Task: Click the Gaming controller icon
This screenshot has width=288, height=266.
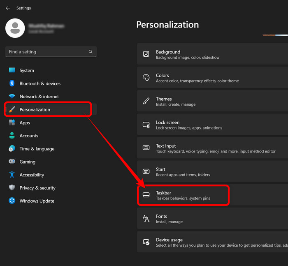Action: (12, 161)
